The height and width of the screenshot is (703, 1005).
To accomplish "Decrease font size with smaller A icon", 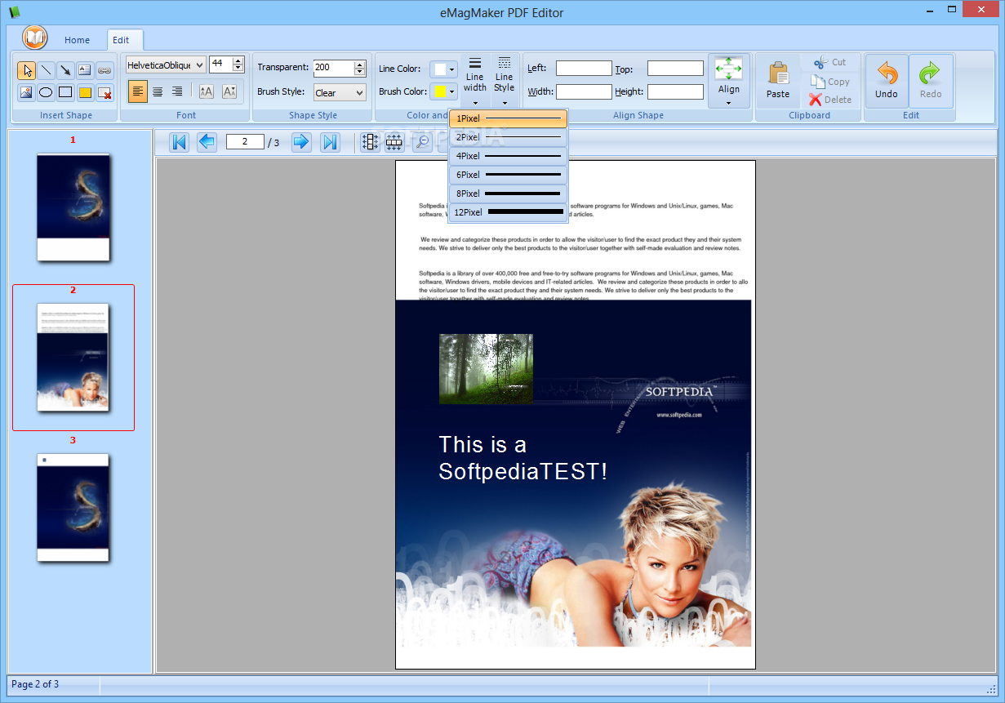I will (229, 91).
